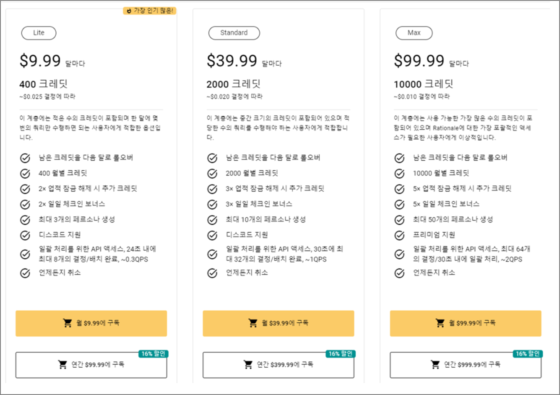This screenshot has height=395, width=560.
Task: Click checkmark next to 최대 10개의 페르소나 생성
Action: [x=212, y=220]
